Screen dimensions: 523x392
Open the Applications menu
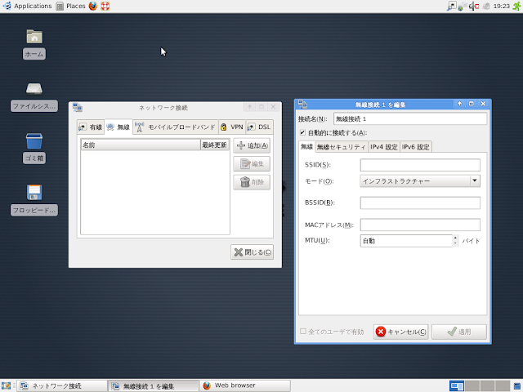coord(27,6)
